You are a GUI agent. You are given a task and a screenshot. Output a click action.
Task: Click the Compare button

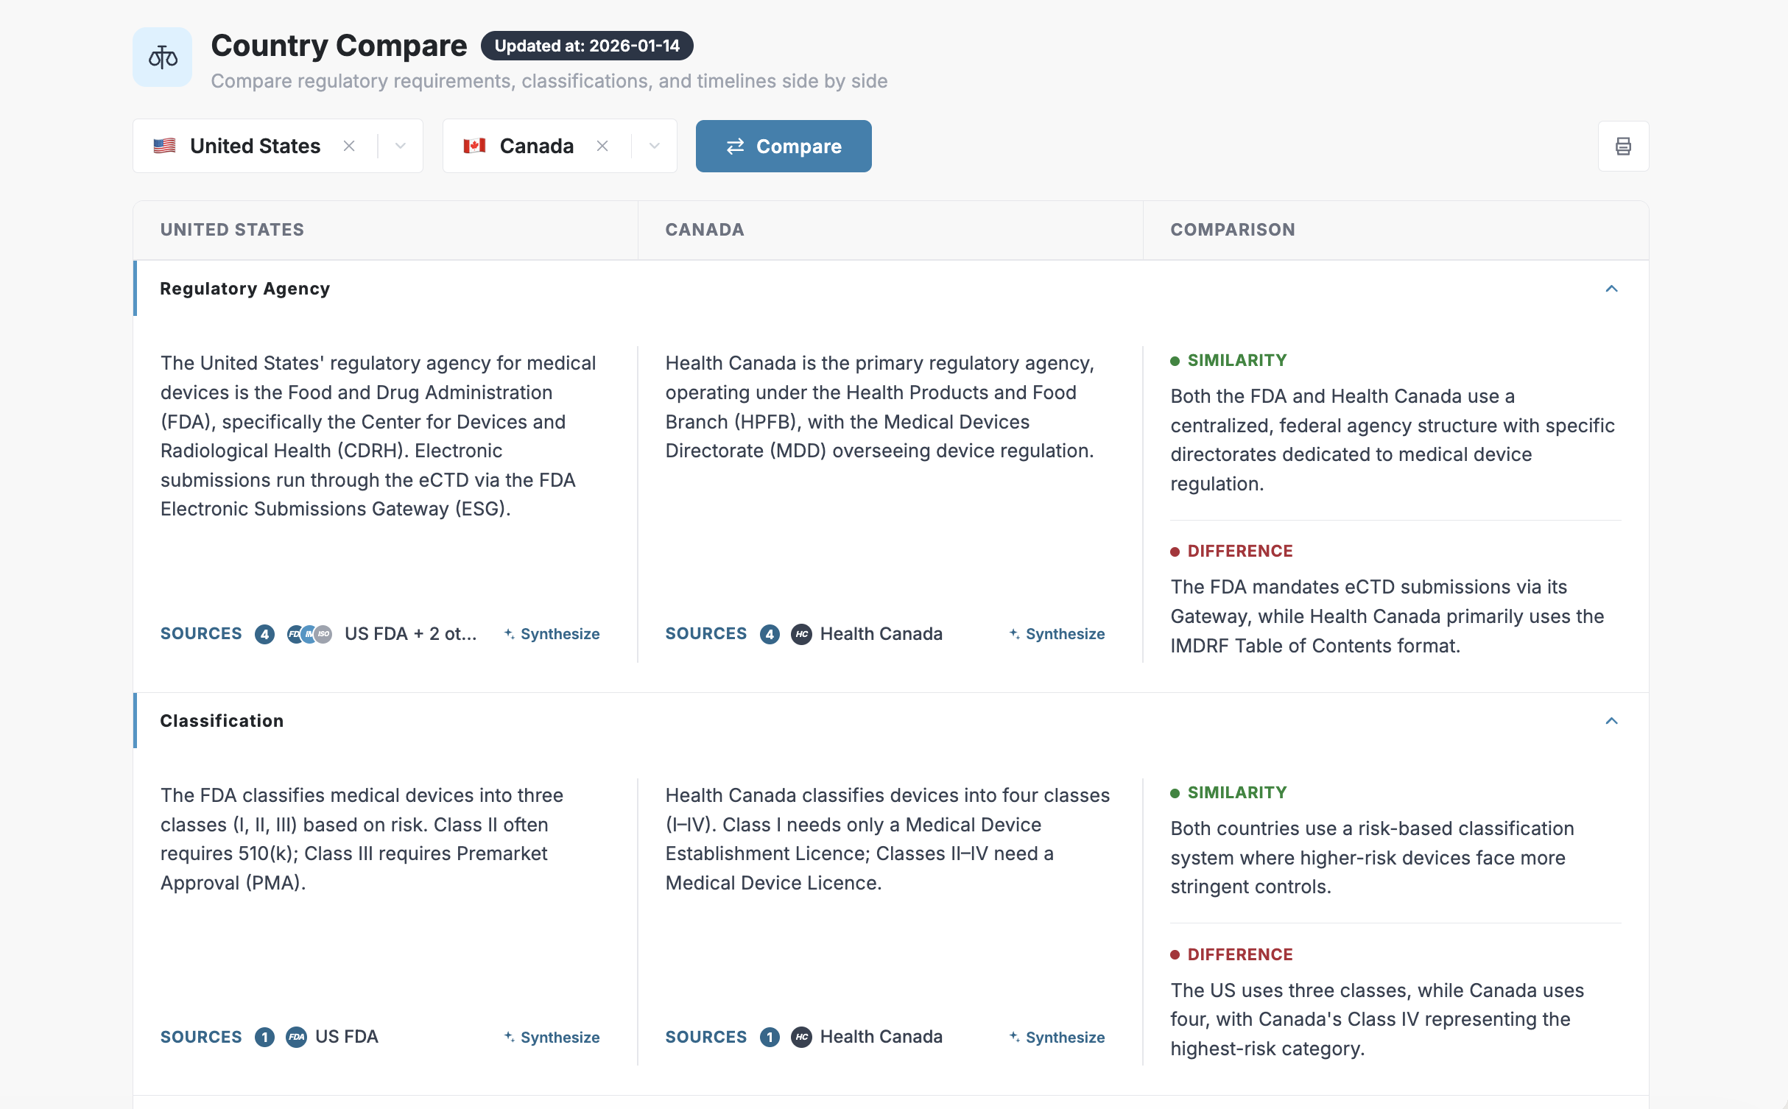(784, 146)
